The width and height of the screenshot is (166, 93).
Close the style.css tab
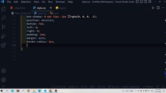(x=51, y=8)
